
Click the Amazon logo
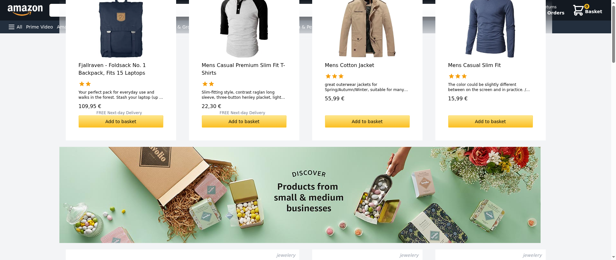coord(25,10)
